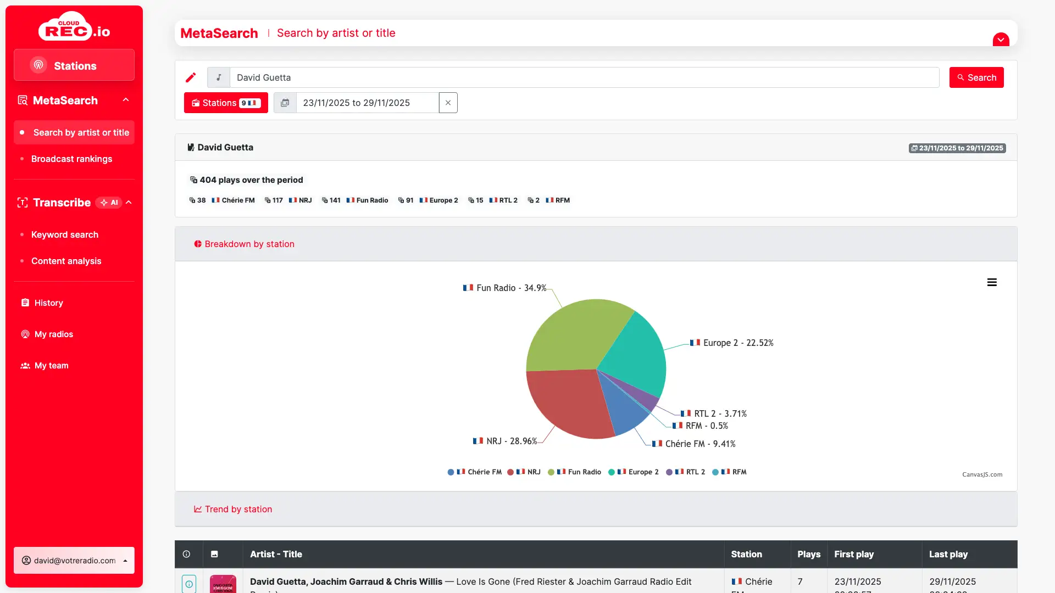1055x593 pixels.
Task: Click the info icon in table header
Action: click(x=186, y=554)
